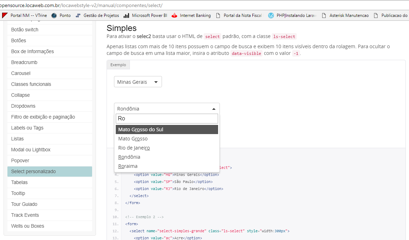
Task: Click the select-simples-grande code line
Action: click(x=210, y=231)
